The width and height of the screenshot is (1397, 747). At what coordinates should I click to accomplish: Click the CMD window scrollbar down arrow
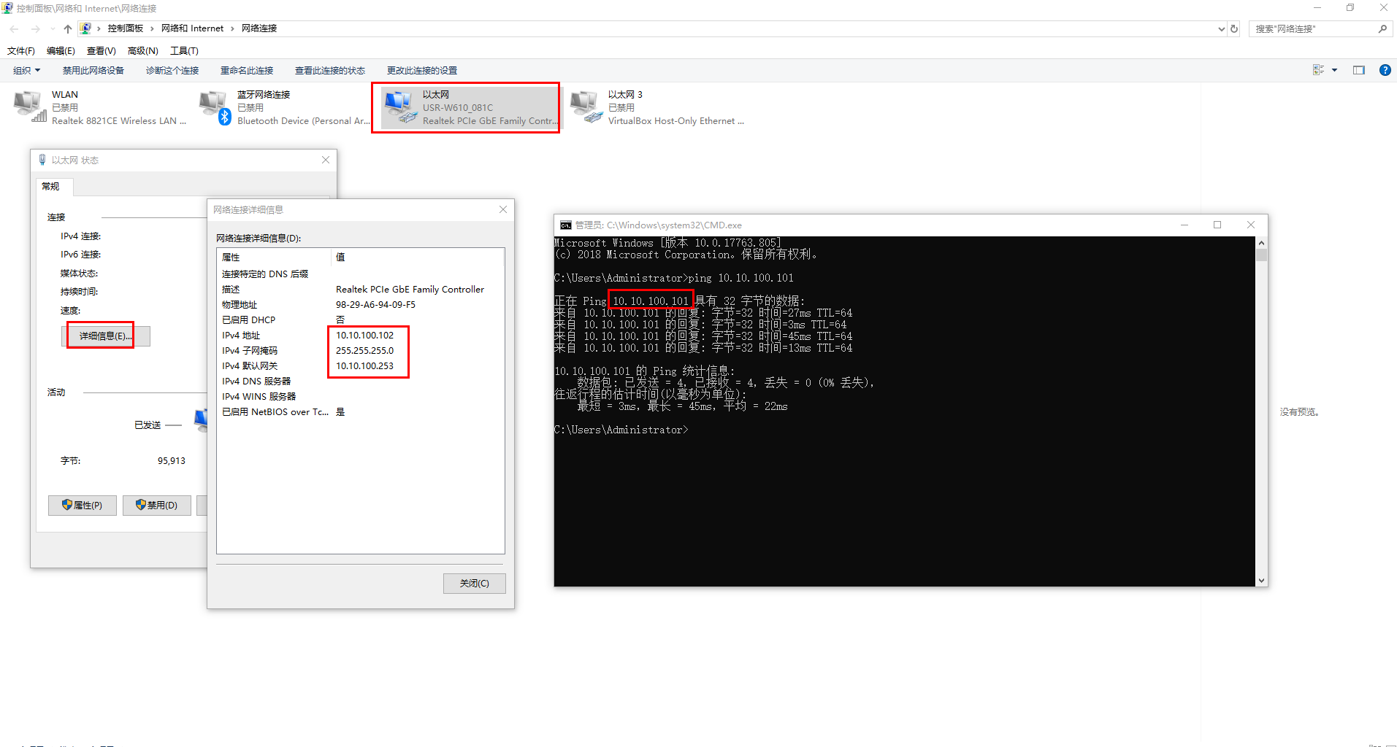point(1261,581)
